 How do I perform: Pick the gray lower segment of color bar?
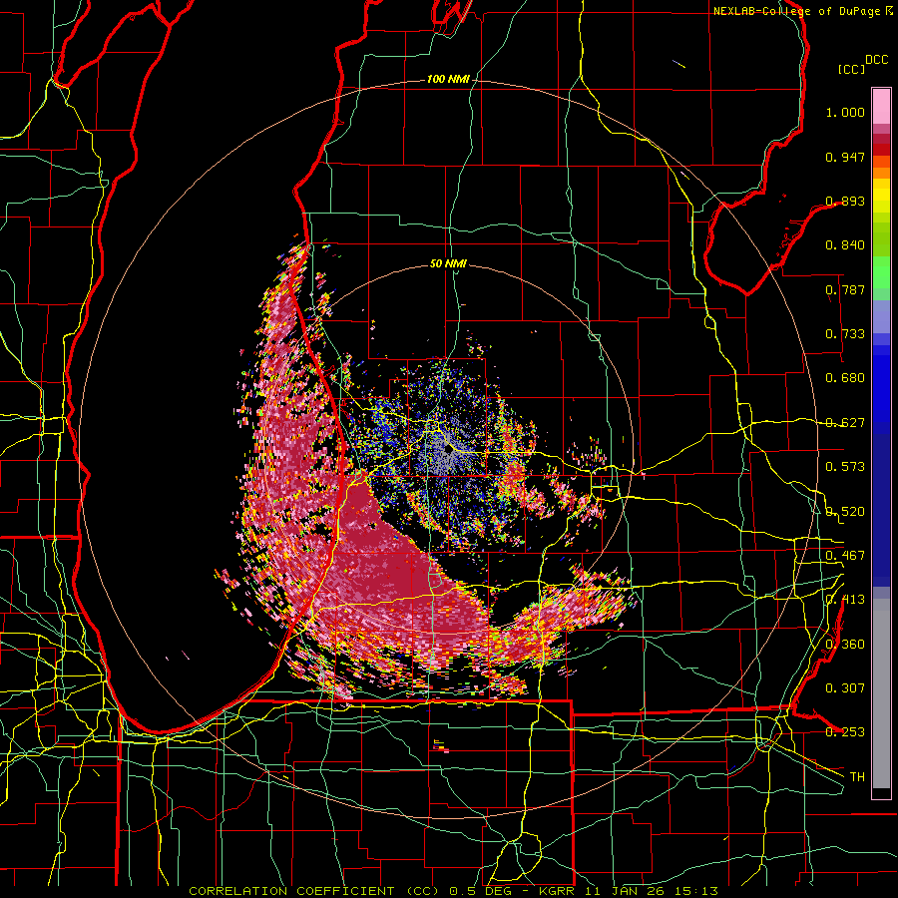pyautogui.click(x=881, y=693)
